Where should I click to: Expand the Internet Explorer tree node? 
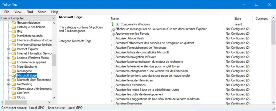pyautogui.click(x=8, y=49)
